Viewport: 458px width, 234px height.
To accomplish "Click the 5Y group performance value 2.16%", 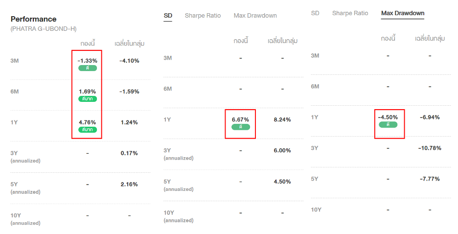I will (x=129, y=184).
